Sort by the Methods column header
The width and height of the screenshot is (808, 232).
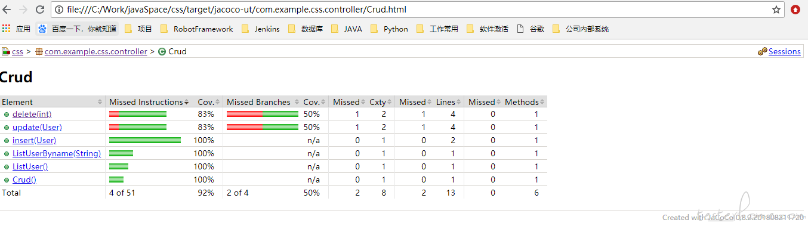[x=523, y=102]
